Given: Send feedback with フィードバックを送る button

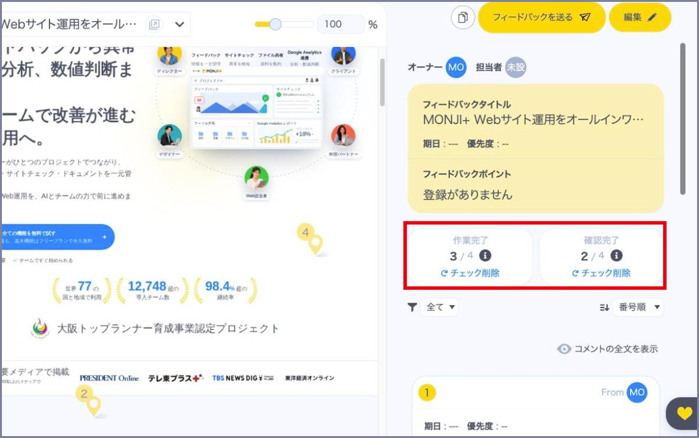Looking at the screenshot, I should coord(541,17).
